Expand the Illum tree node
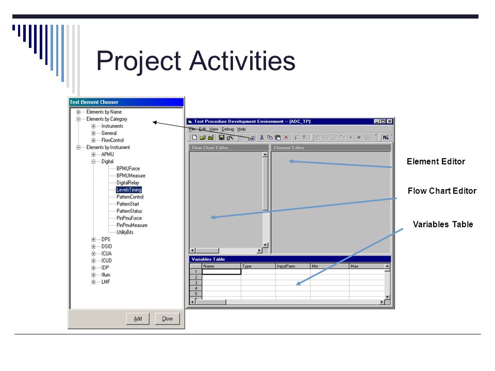The image size is (495, 371). (93, 275)
